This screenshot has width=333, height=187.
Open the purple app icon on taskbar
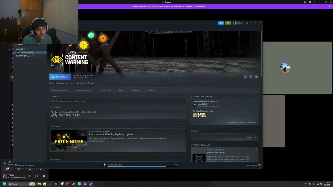click(x=85, y=184)
